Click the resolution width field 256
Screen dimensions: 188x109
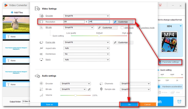[74, 22]
